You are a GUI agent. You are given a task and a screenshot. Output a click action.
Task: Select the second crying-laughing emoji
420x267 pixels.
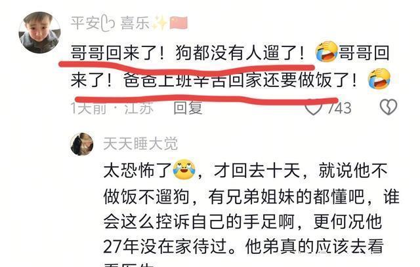click(379, 79)
